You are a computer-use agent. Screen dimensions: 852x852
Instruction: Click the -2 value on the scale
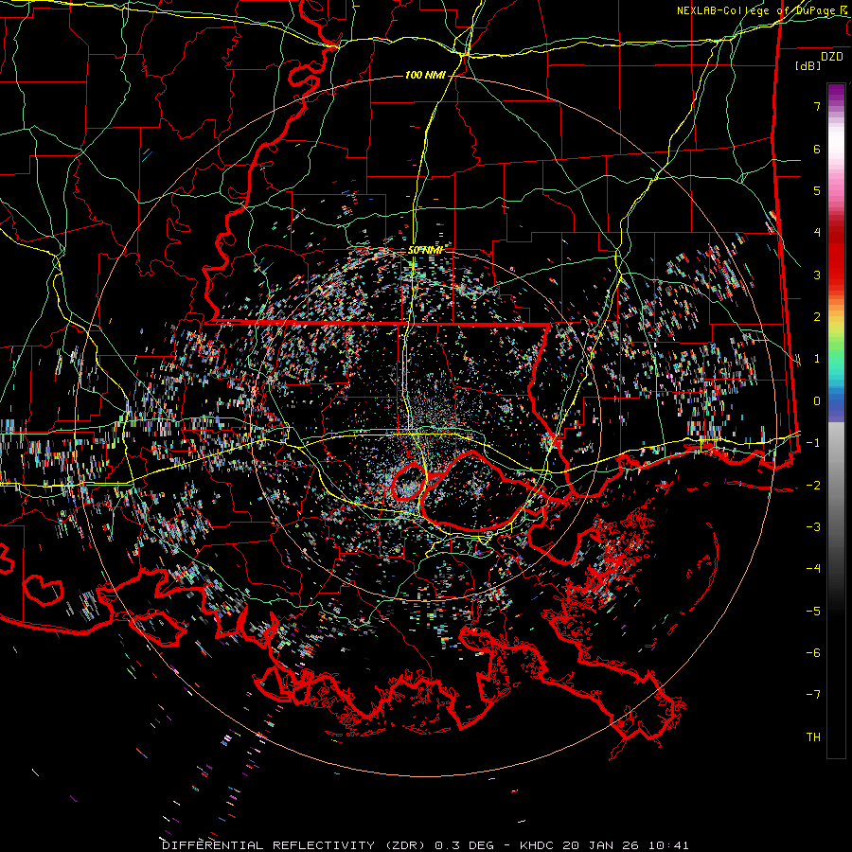pyautogui.click(x=813, y=485)
